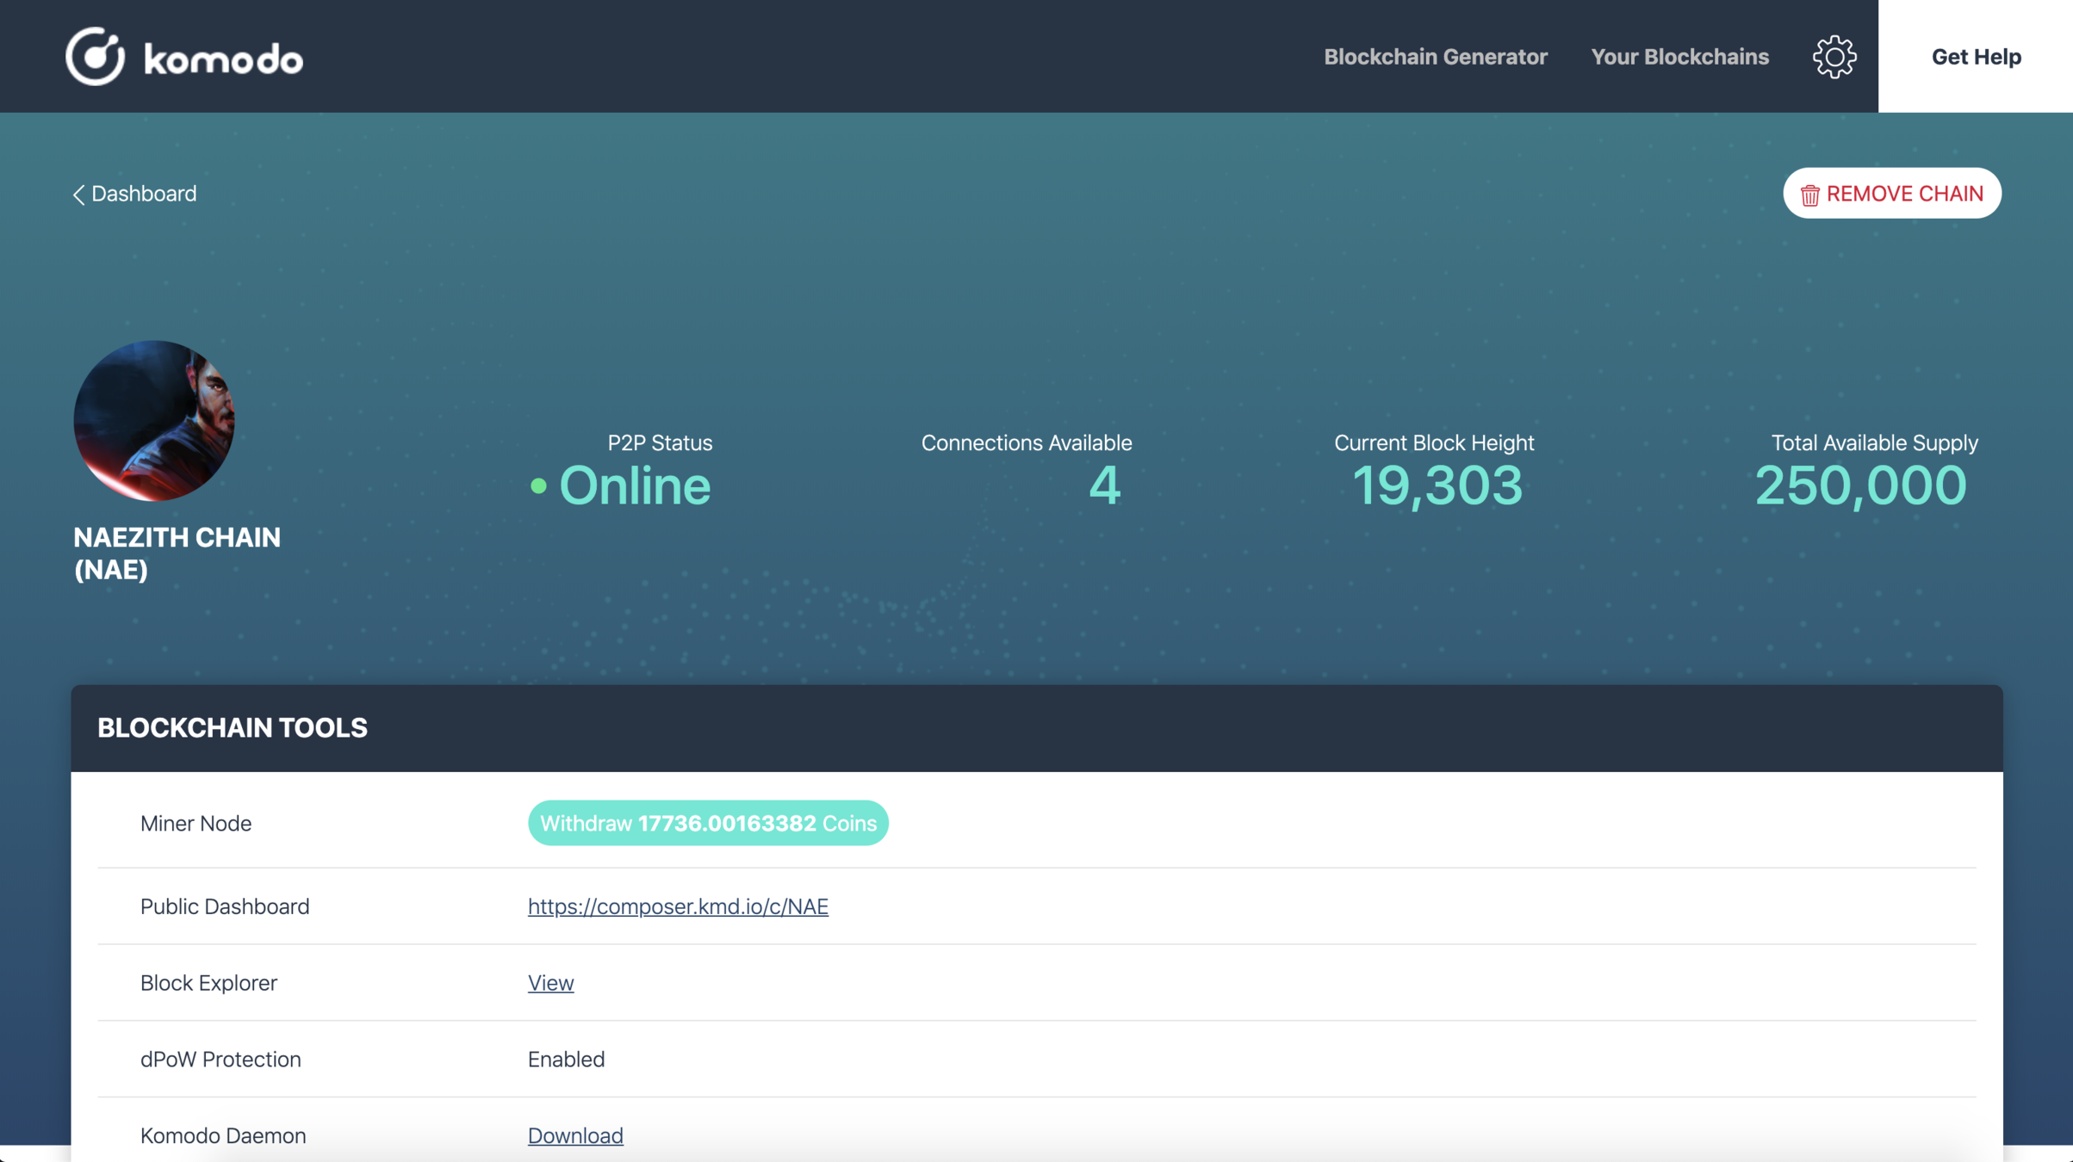This screenshot has width=2073, height=1162.
Task: Click the back chevron beside Dashboard
Action: tap(78, 195)
